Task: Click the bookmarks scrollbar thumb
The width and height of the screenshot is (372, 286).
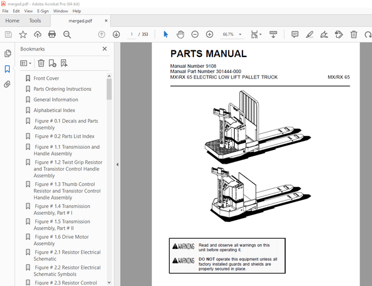Action: 109,89
